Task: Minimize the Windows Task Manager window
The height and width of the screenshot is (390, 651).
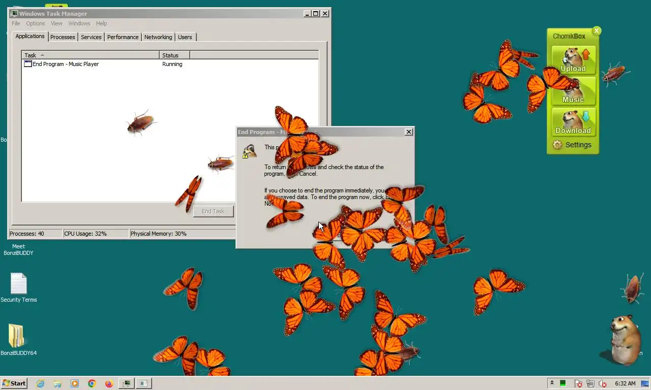Action: pyautogui.click(x=307, y=14)
